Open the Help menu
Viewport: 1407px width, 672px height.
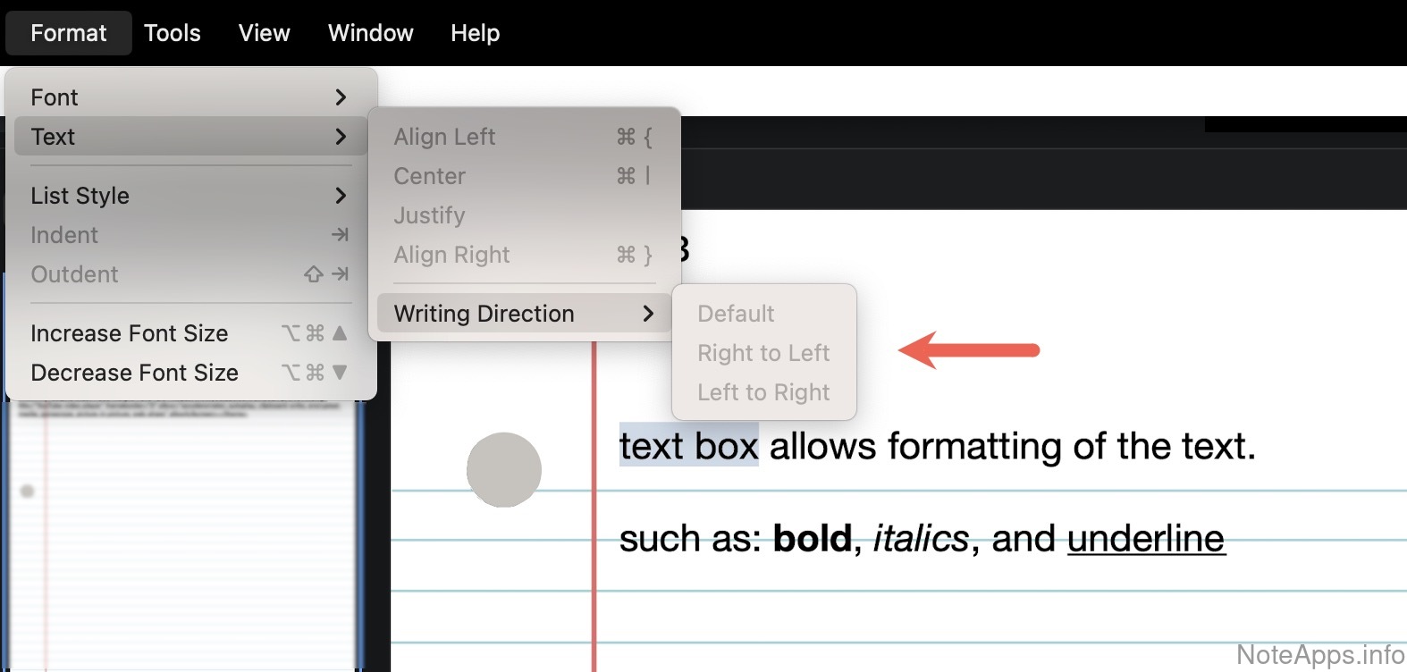(475, 33)
